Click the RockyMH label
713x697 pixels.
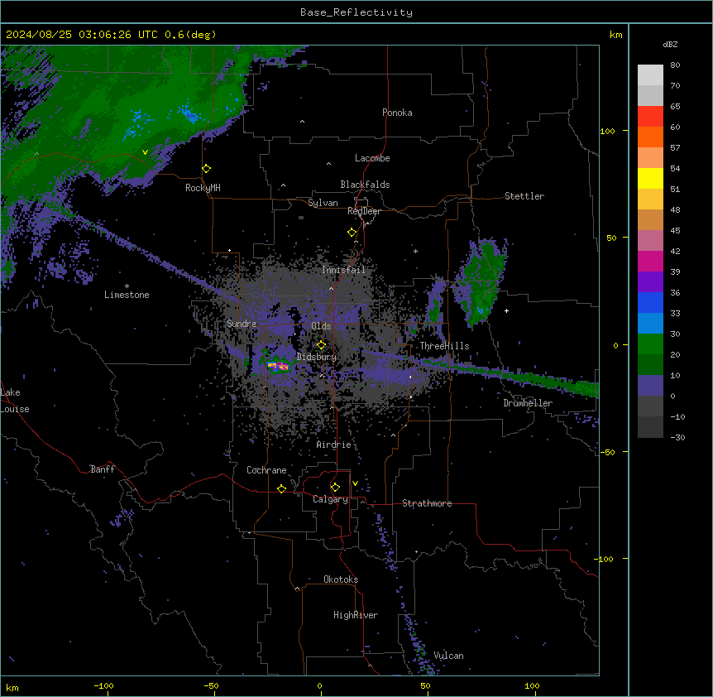click(203, 188)
